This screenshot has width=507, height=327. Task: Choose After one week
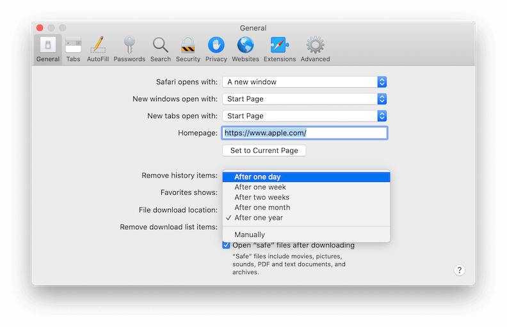coord(306,187)
